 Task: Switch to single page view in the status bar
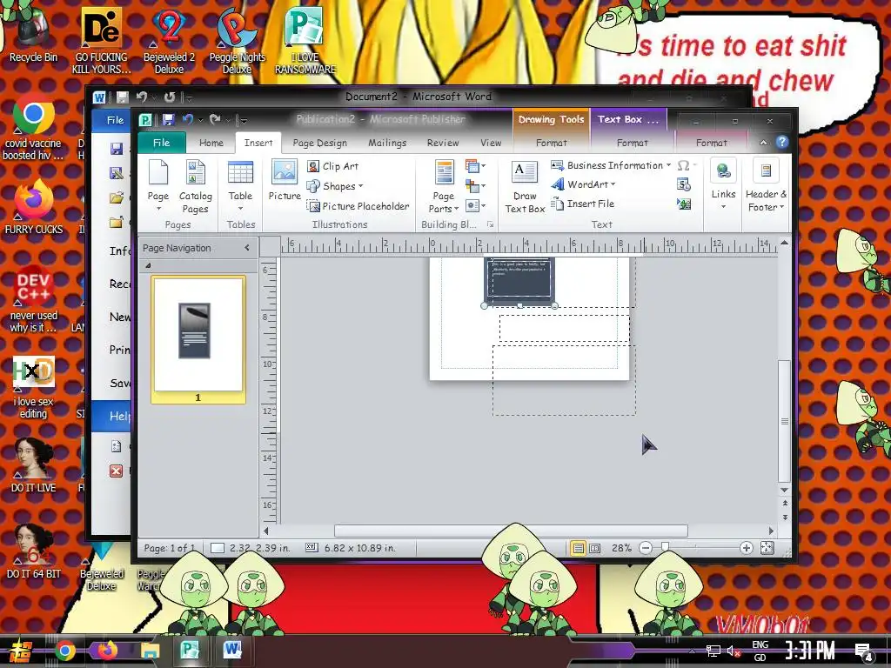[x=578, y=548]
